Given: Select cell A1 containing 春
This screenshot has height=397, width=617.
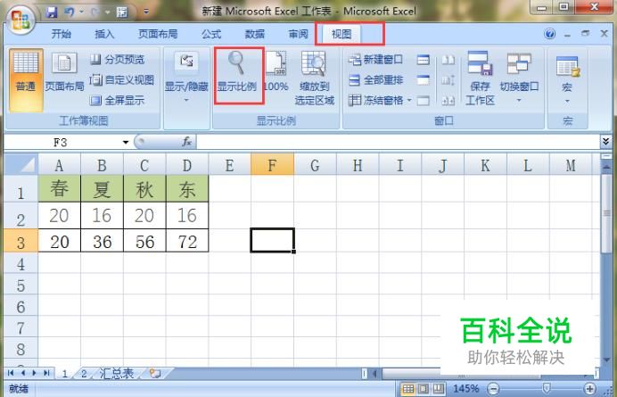Looking at the screenshot, I should 60,188.
